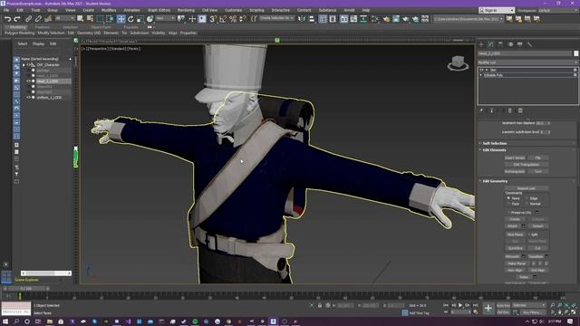
Task: Click the Flip button in Edit Elements
Action: tap(537, 158)
